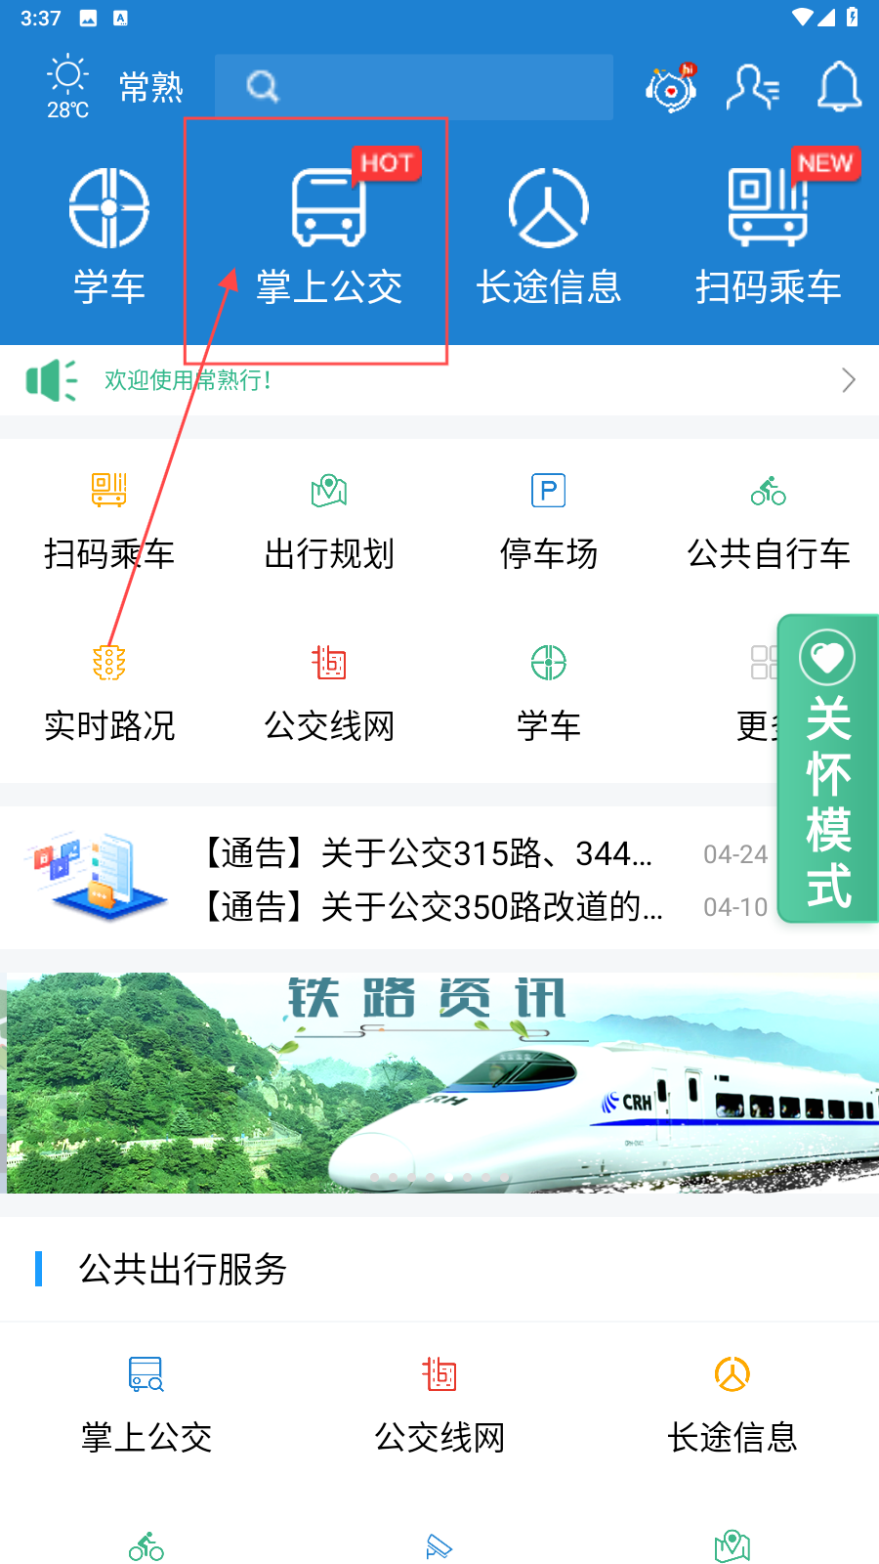Click the search input field

414,87
